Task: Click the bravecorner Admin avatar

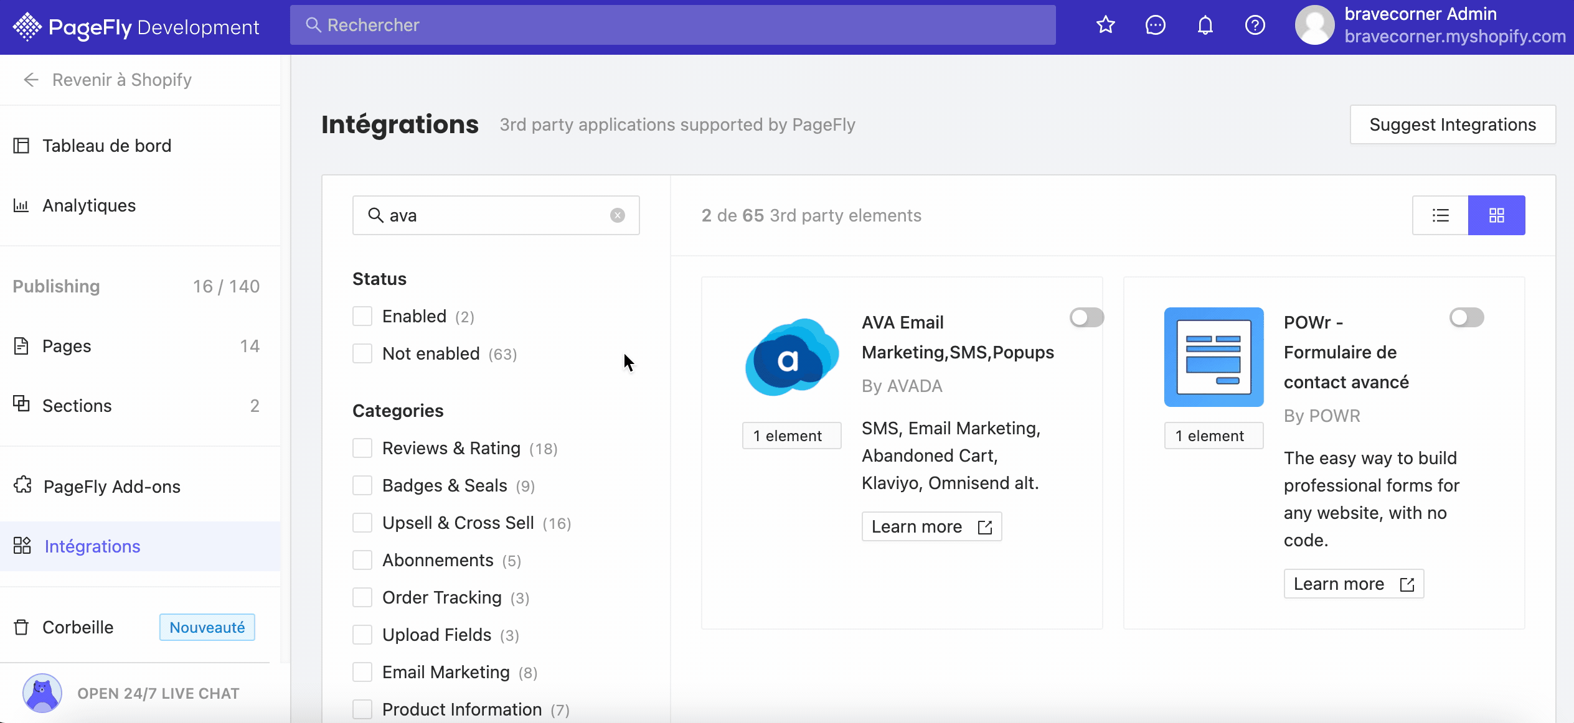Action: pos(1315,25)
